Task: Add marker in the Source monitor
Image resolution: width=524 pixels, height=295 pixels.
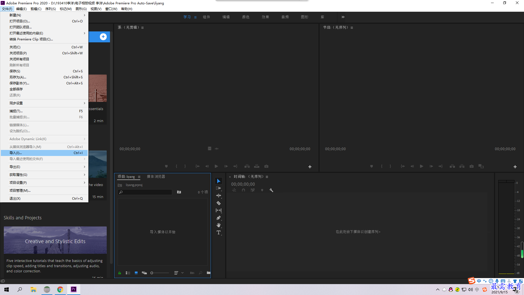Action: [x=166, y=166]
